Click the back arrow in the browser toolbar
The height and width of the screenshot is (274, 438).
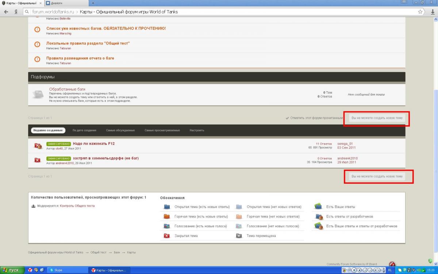[x=6, y=12]
